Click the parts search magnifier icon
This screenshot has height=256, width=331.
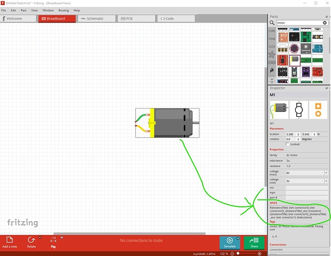click(272, 23)
